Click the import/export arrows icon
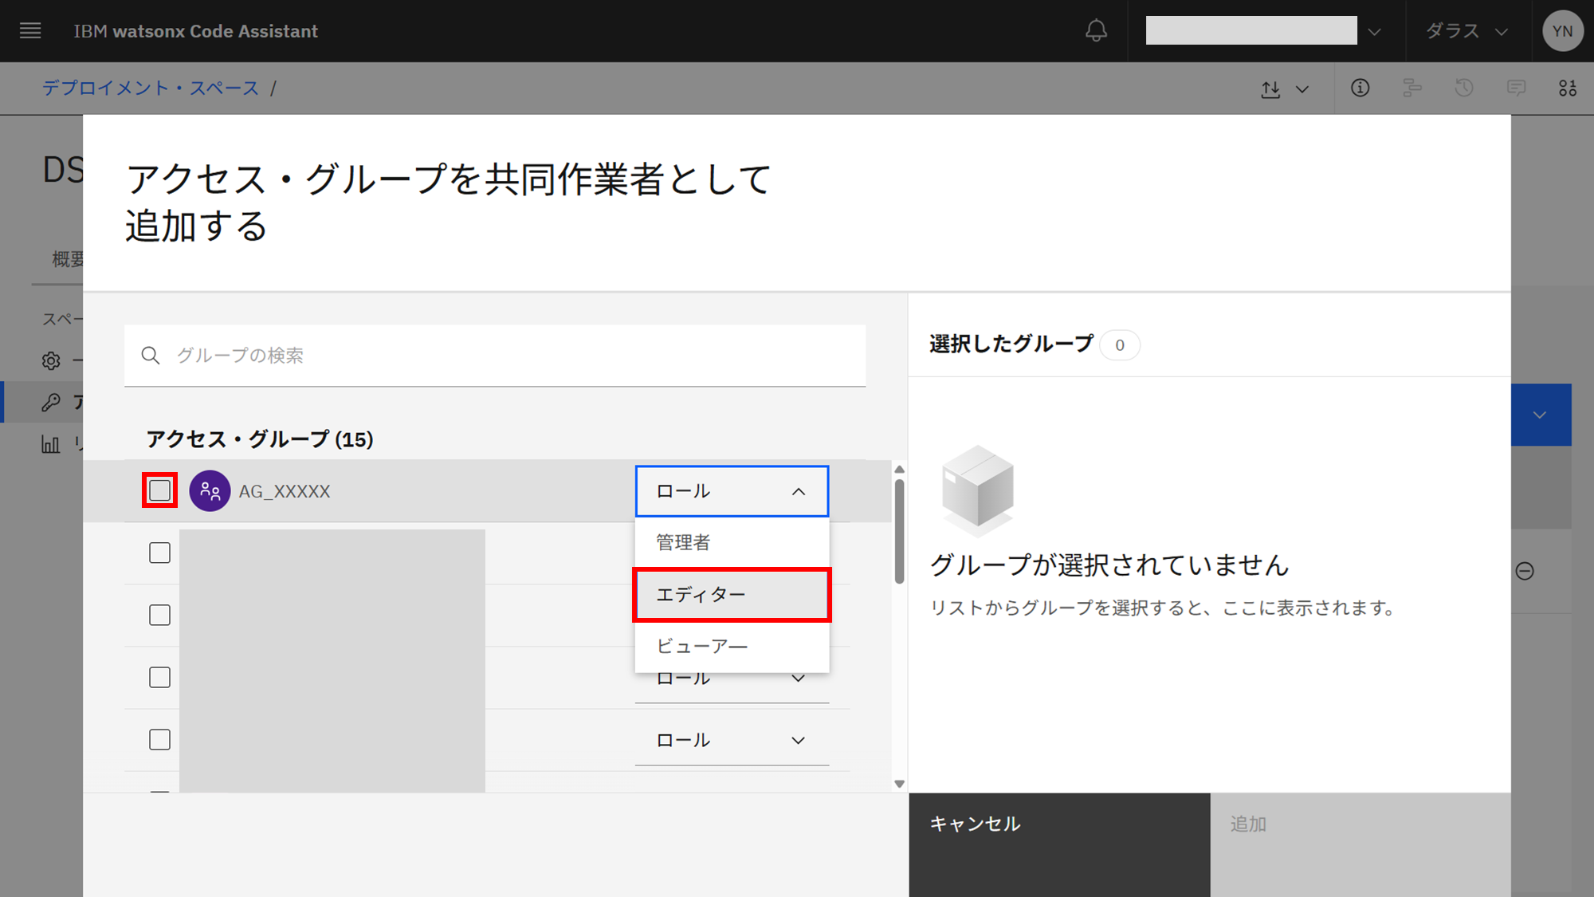This screenshot has width=1594, height=897. point(1271,89)
